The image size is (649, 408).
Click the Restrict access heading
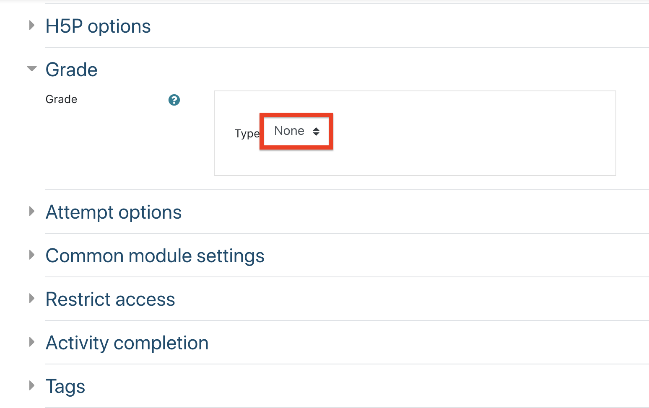coord(110,300)
